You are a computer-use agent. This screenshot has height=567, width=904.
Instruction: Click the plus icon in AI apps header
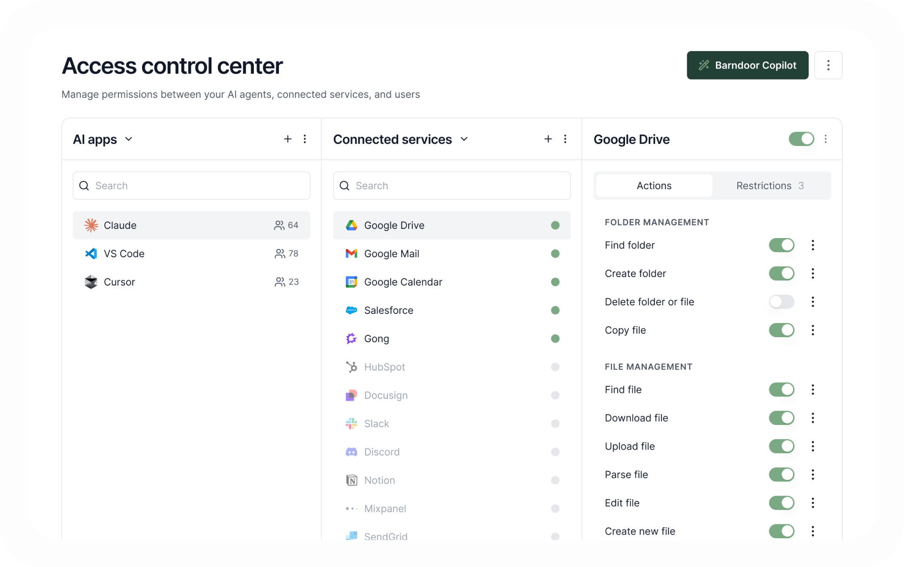point(288,139)
